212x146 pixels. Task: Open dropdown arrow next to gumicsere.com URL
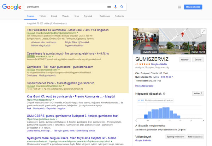click(x=57, y=119)
